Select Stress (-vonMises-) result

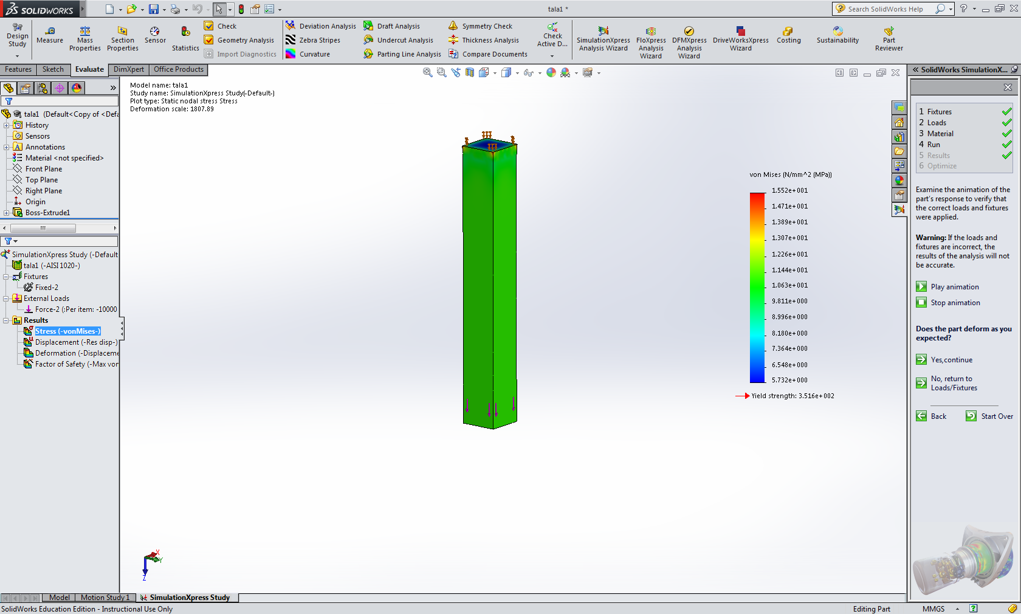click(67, 331)
